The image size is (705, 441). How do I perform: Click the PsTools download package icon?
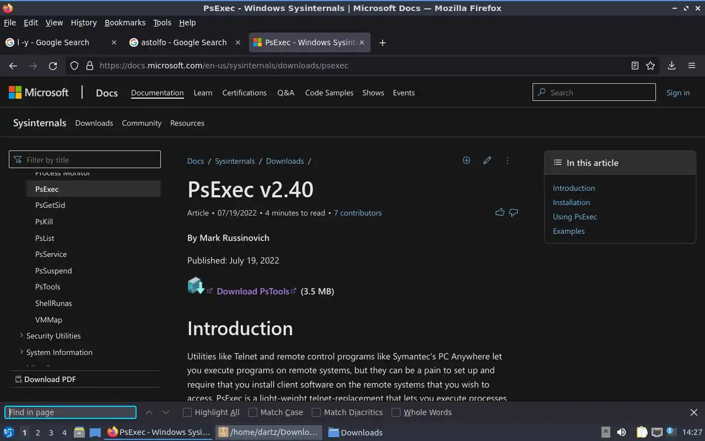(196, 286)
